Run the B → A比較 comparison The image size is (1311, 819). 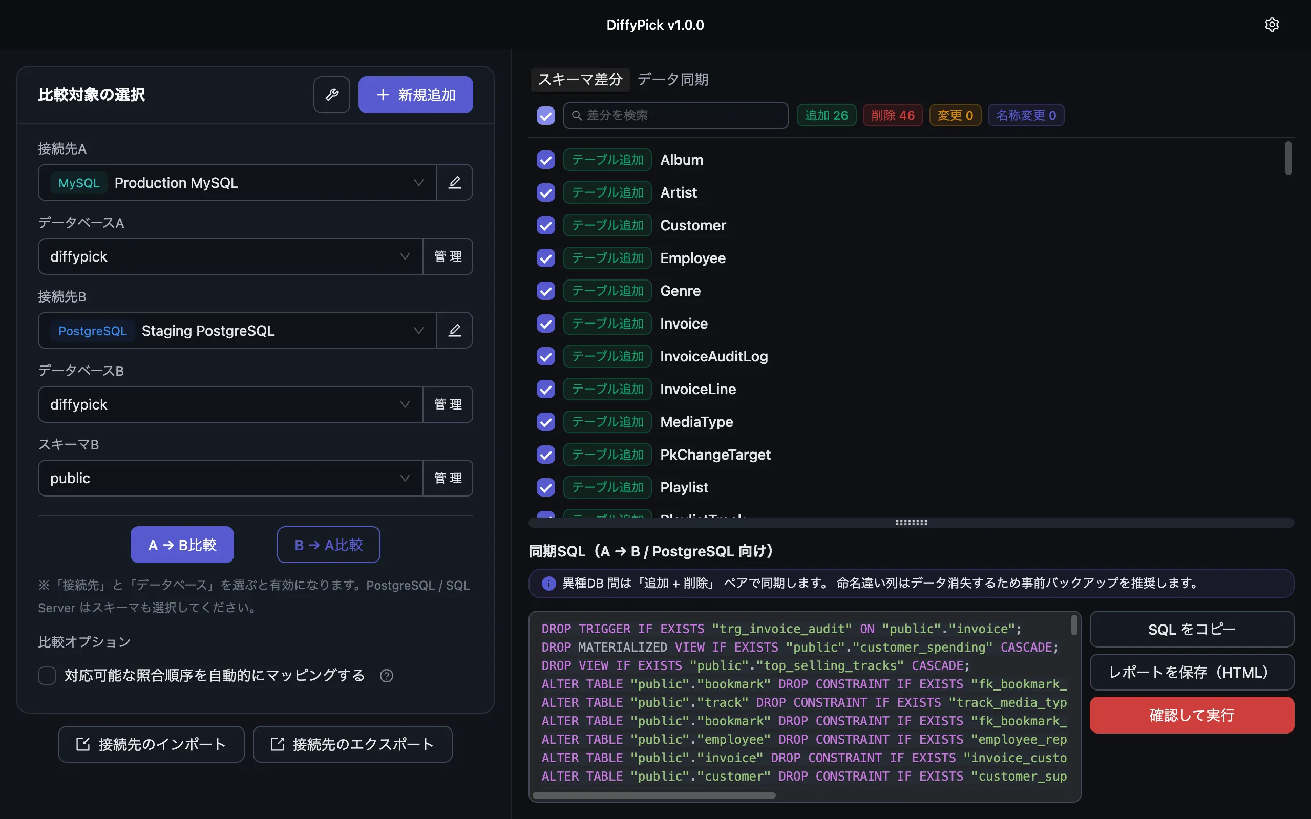pos(328,545)
